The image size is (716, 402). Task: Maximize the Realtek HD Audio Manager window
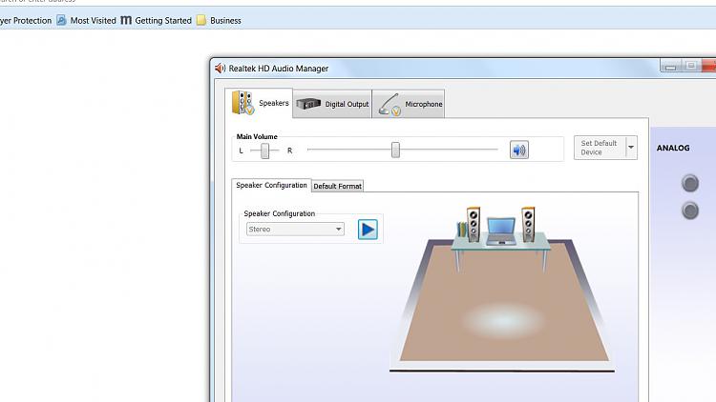coord(691,66)
